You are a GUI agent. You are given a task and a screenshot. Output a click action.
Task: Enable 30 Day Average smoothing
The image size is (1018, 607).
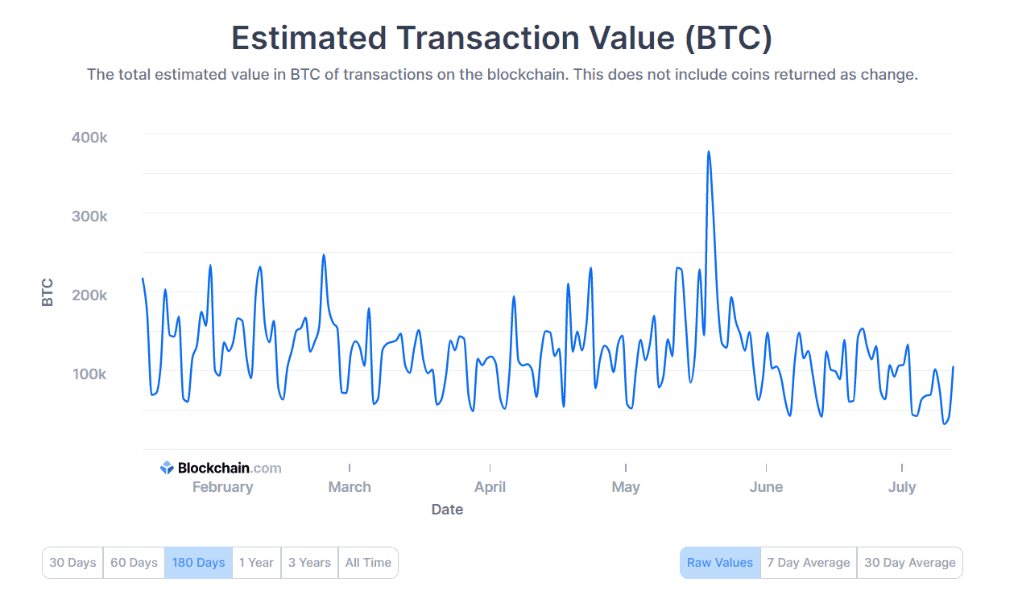pyautogui.click(x=909, y=562)
